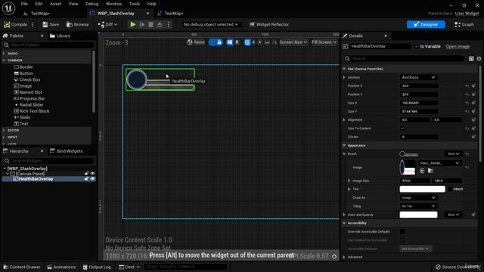Screen dimensions: 484x272
Task: Open Draw As dropdown
Action: pyautogui.click(x=418, y=198)
